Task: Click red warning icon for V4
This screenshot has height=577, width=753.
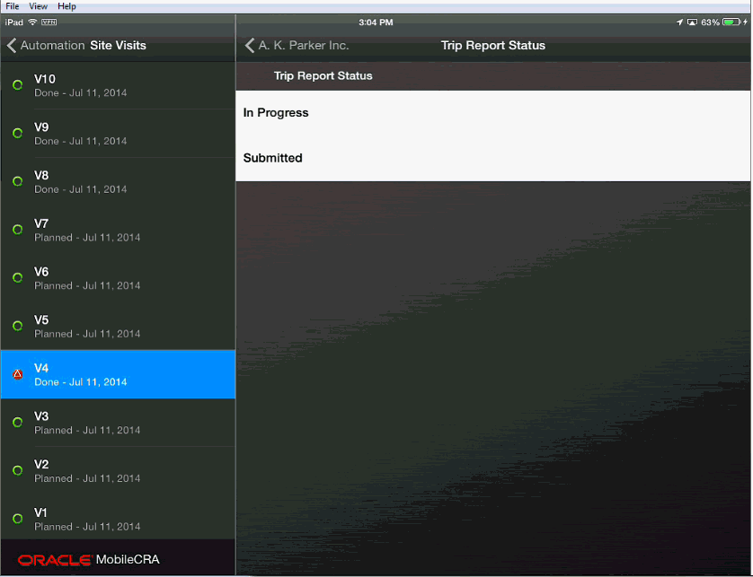Action: [18, 374]
